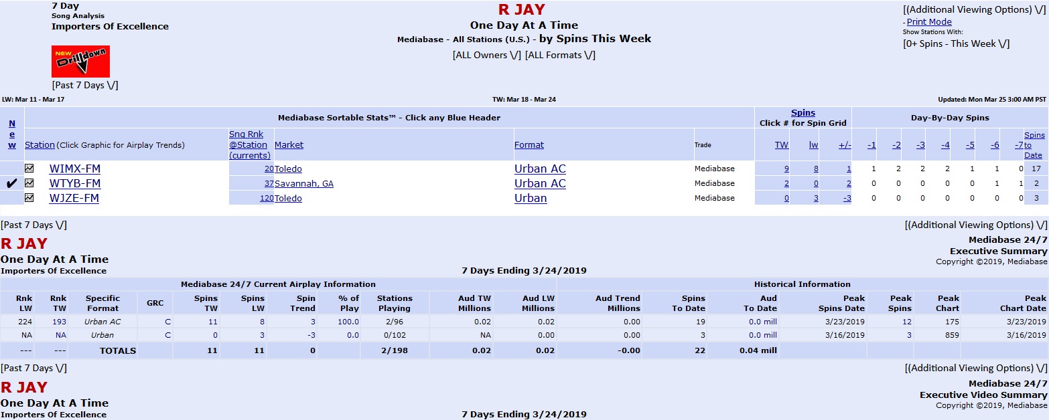Image resolution: width=1049 pixels, height=420 pixels.
Task: Open WJZE-FM last week spins 3
Action: coord(816,199)
